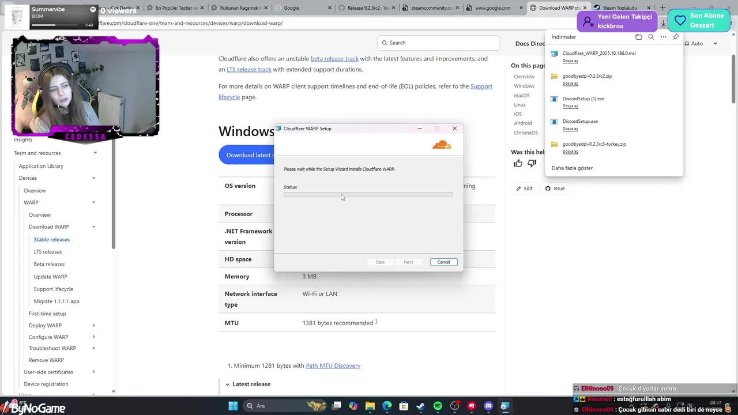Screen dimensions: 738x415
Task: Open the Support lifecycle link in the EOL paragraph
Action: pos(355,92)
